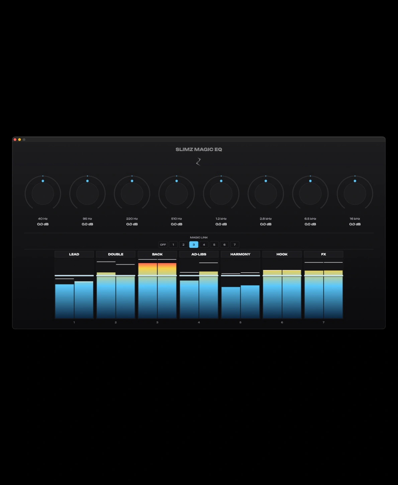Click the 0.0 dB value under 95 Hz

87,224
